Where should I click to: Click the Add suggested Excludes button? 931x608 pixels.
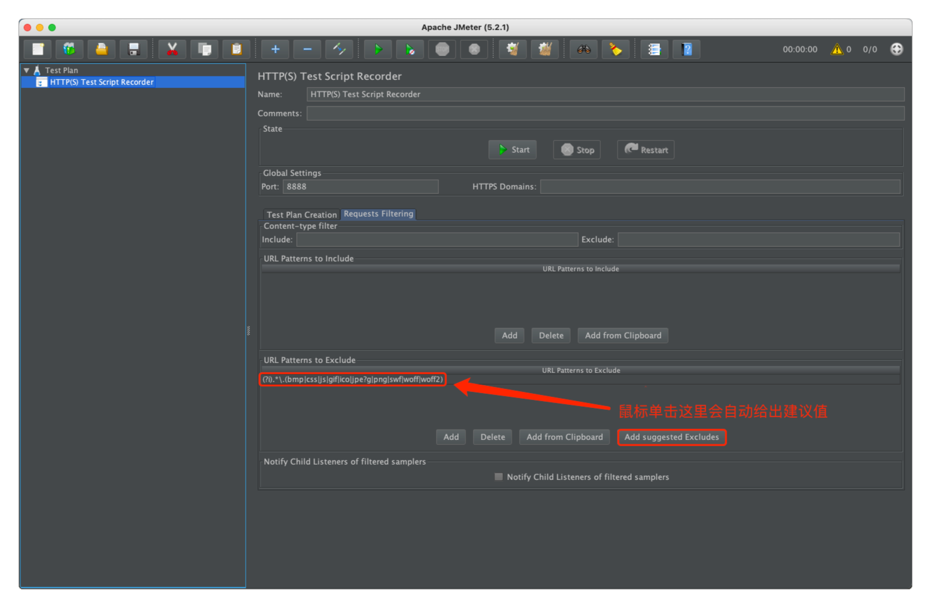[671, 437]
